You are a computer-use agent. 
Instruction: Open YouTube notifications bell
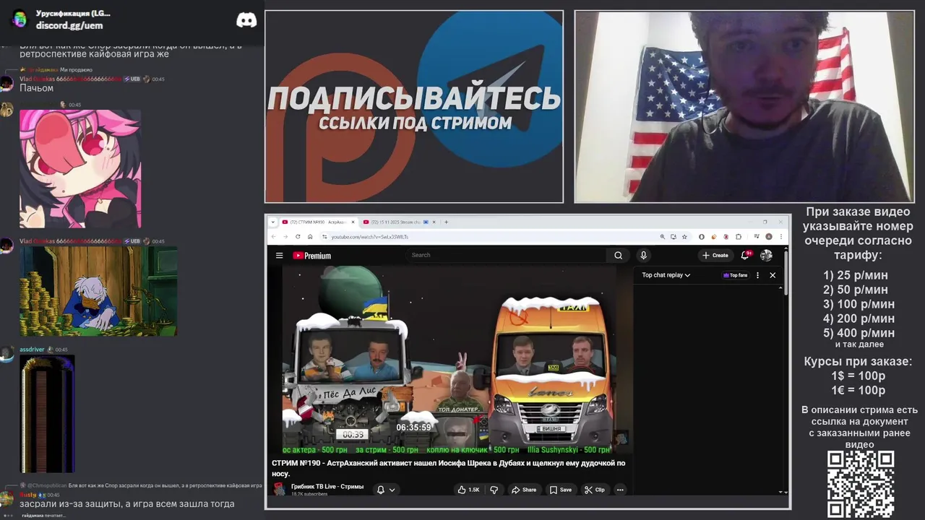(x=746, y=255)
